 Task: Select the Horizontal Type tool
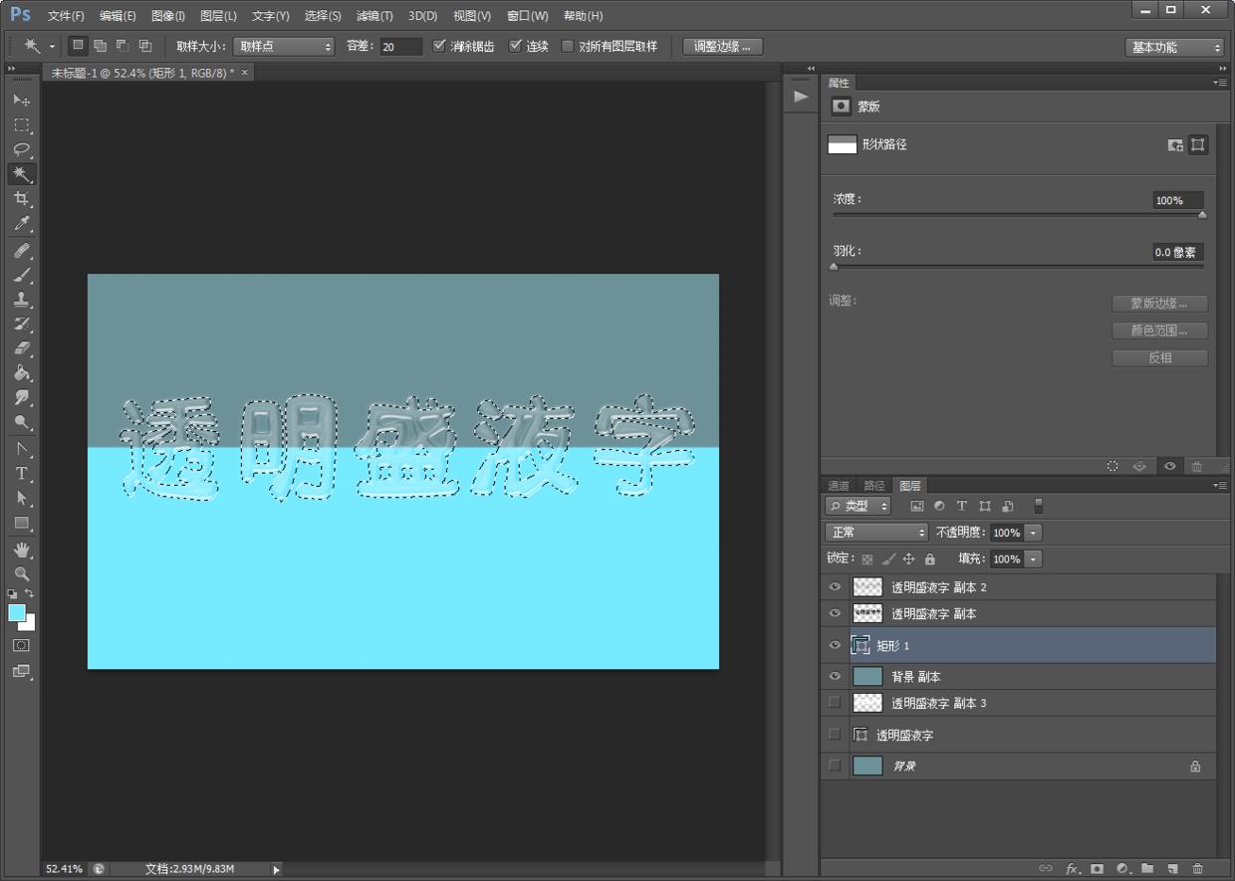tap(21, 474)
